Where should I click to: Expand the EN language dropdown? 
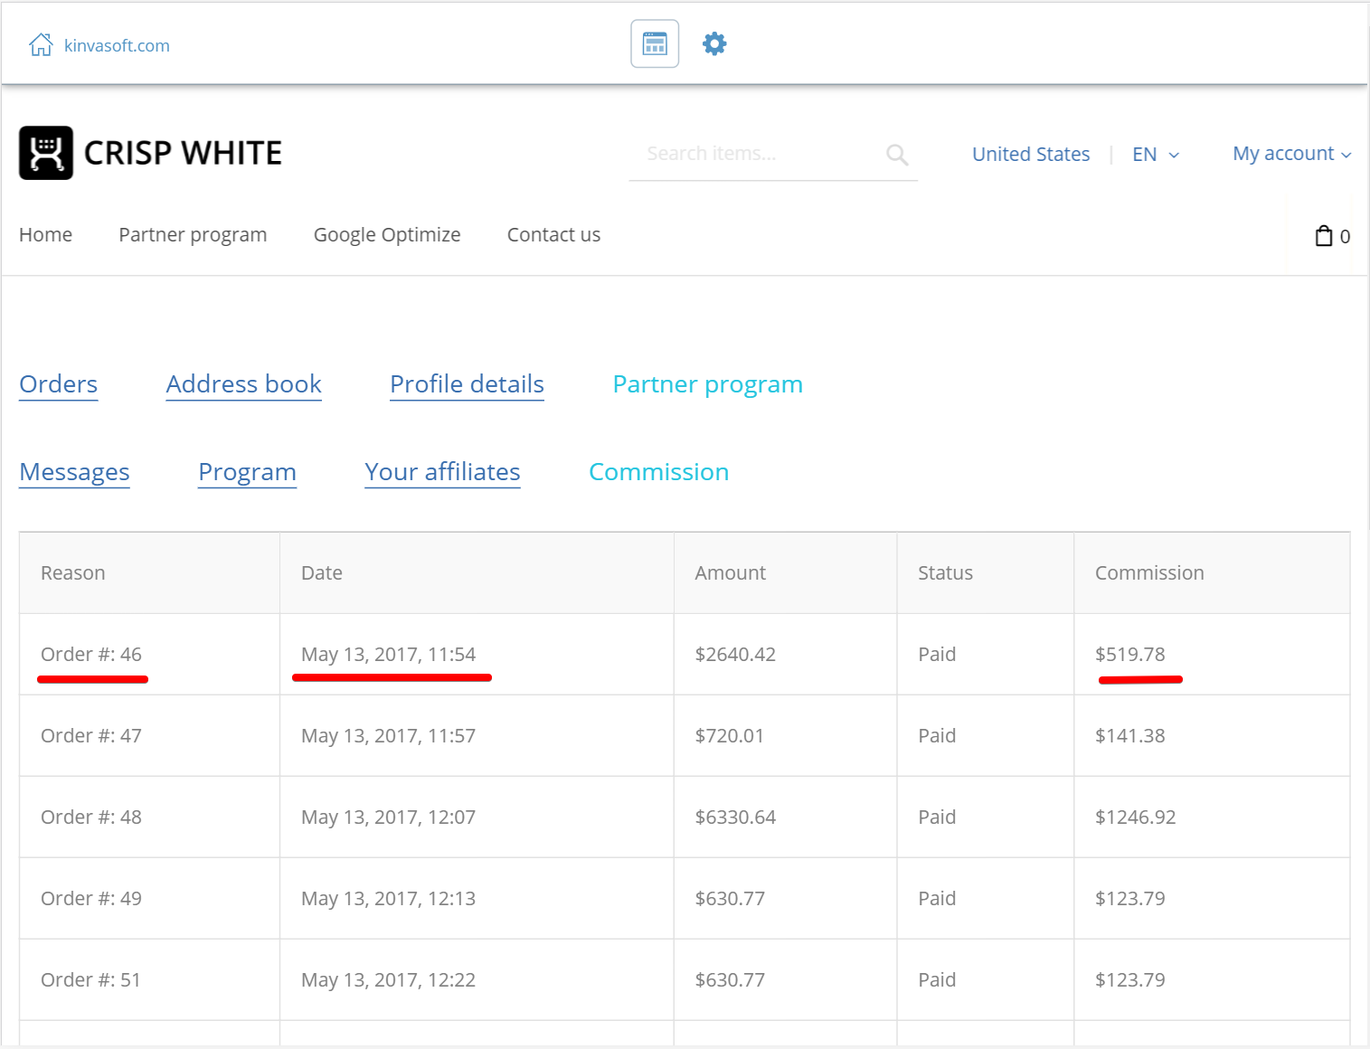click(1156, 155)
